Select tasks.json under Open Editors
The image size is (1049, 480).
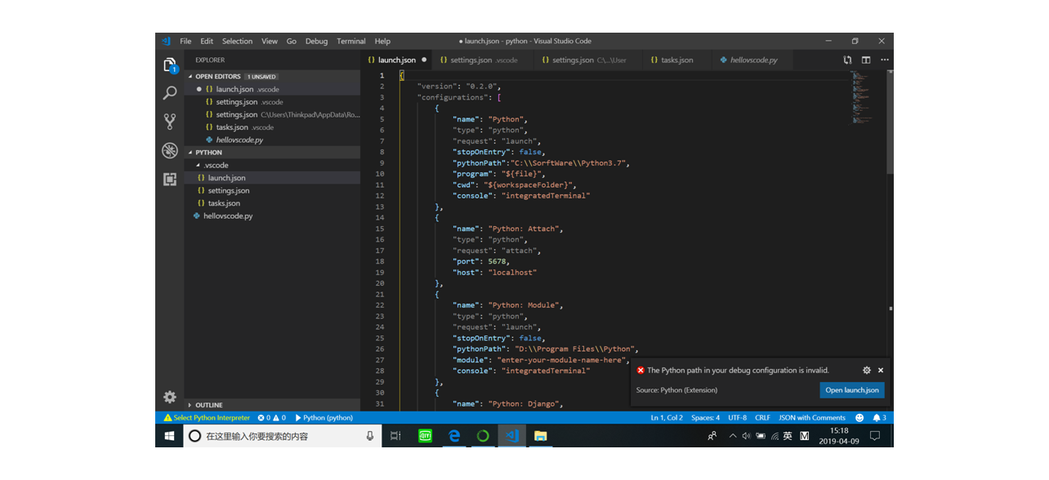click(272, 127)
